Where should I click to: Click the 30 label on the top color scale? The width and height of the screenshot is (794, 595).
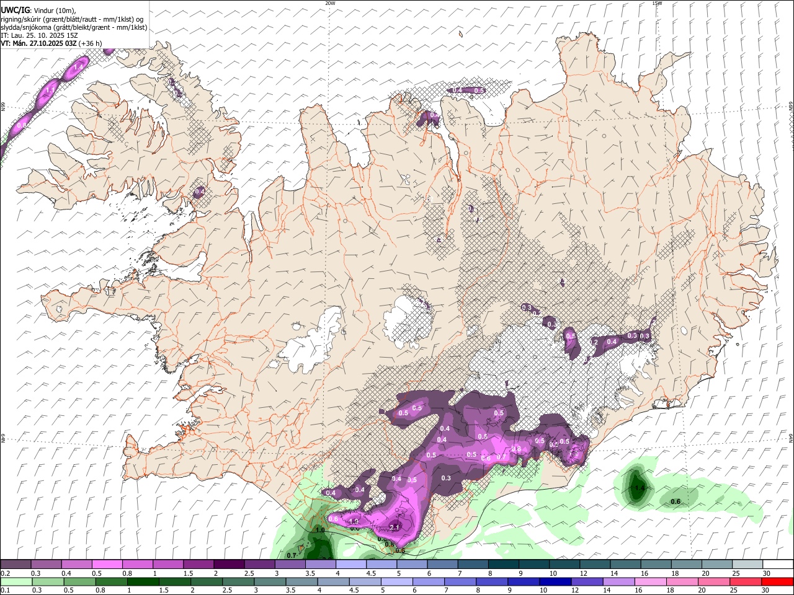point(767,573)
